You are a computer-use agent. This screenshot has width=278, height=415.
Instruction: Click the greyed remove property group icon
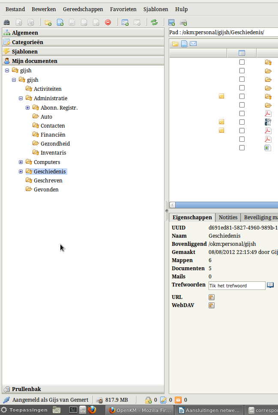[x=137, y=23]
